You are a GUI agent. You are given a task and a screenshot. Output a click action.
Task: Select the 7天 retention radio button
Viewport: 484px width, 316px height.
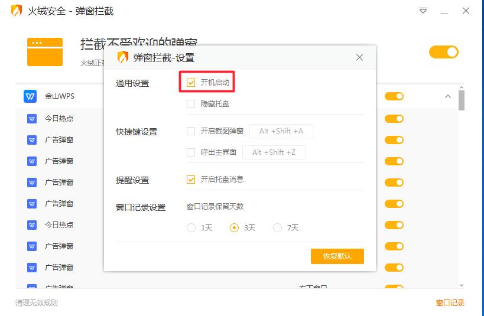tap(278, 228)
